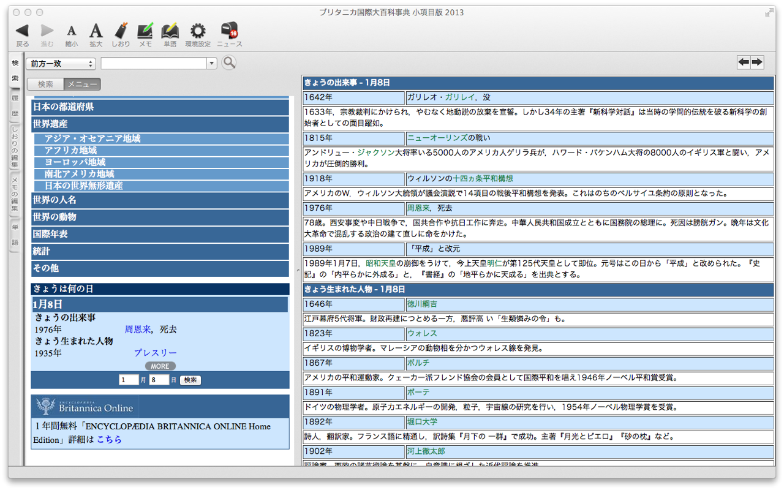Click the 戻る back arrow icon

22,31
